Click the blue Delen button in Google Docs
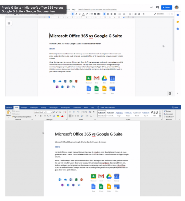 click(166, 8)
